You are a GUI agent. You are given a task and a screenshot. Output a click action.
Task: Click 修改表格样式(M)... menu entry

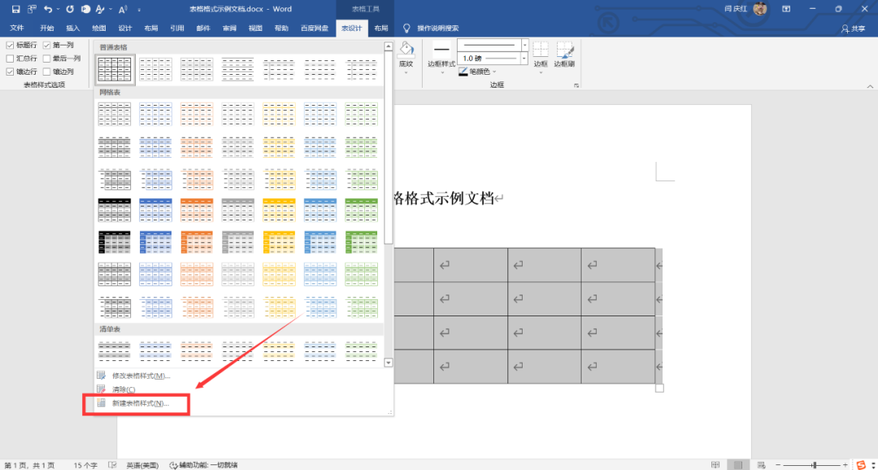(x=140, y=376)
